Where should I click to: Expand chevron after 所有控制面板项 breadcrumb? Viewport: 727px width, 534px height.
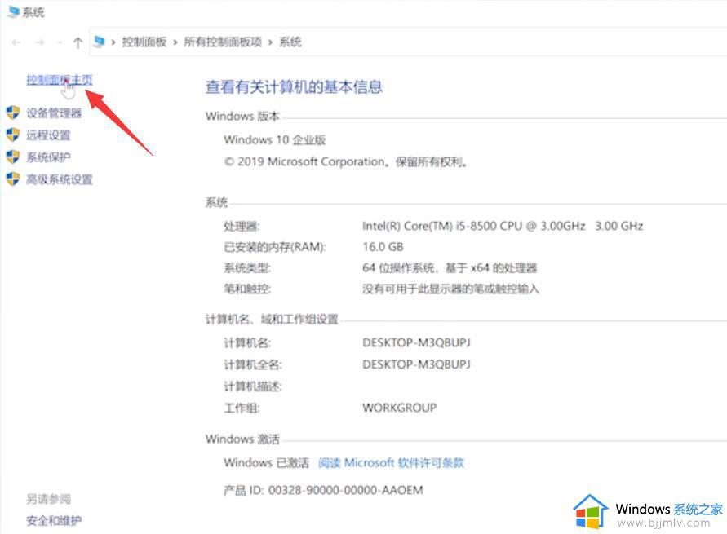[x=270, y=42]
